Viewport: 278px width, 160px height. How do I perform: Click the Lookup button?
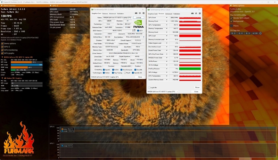tap(138, 17)
